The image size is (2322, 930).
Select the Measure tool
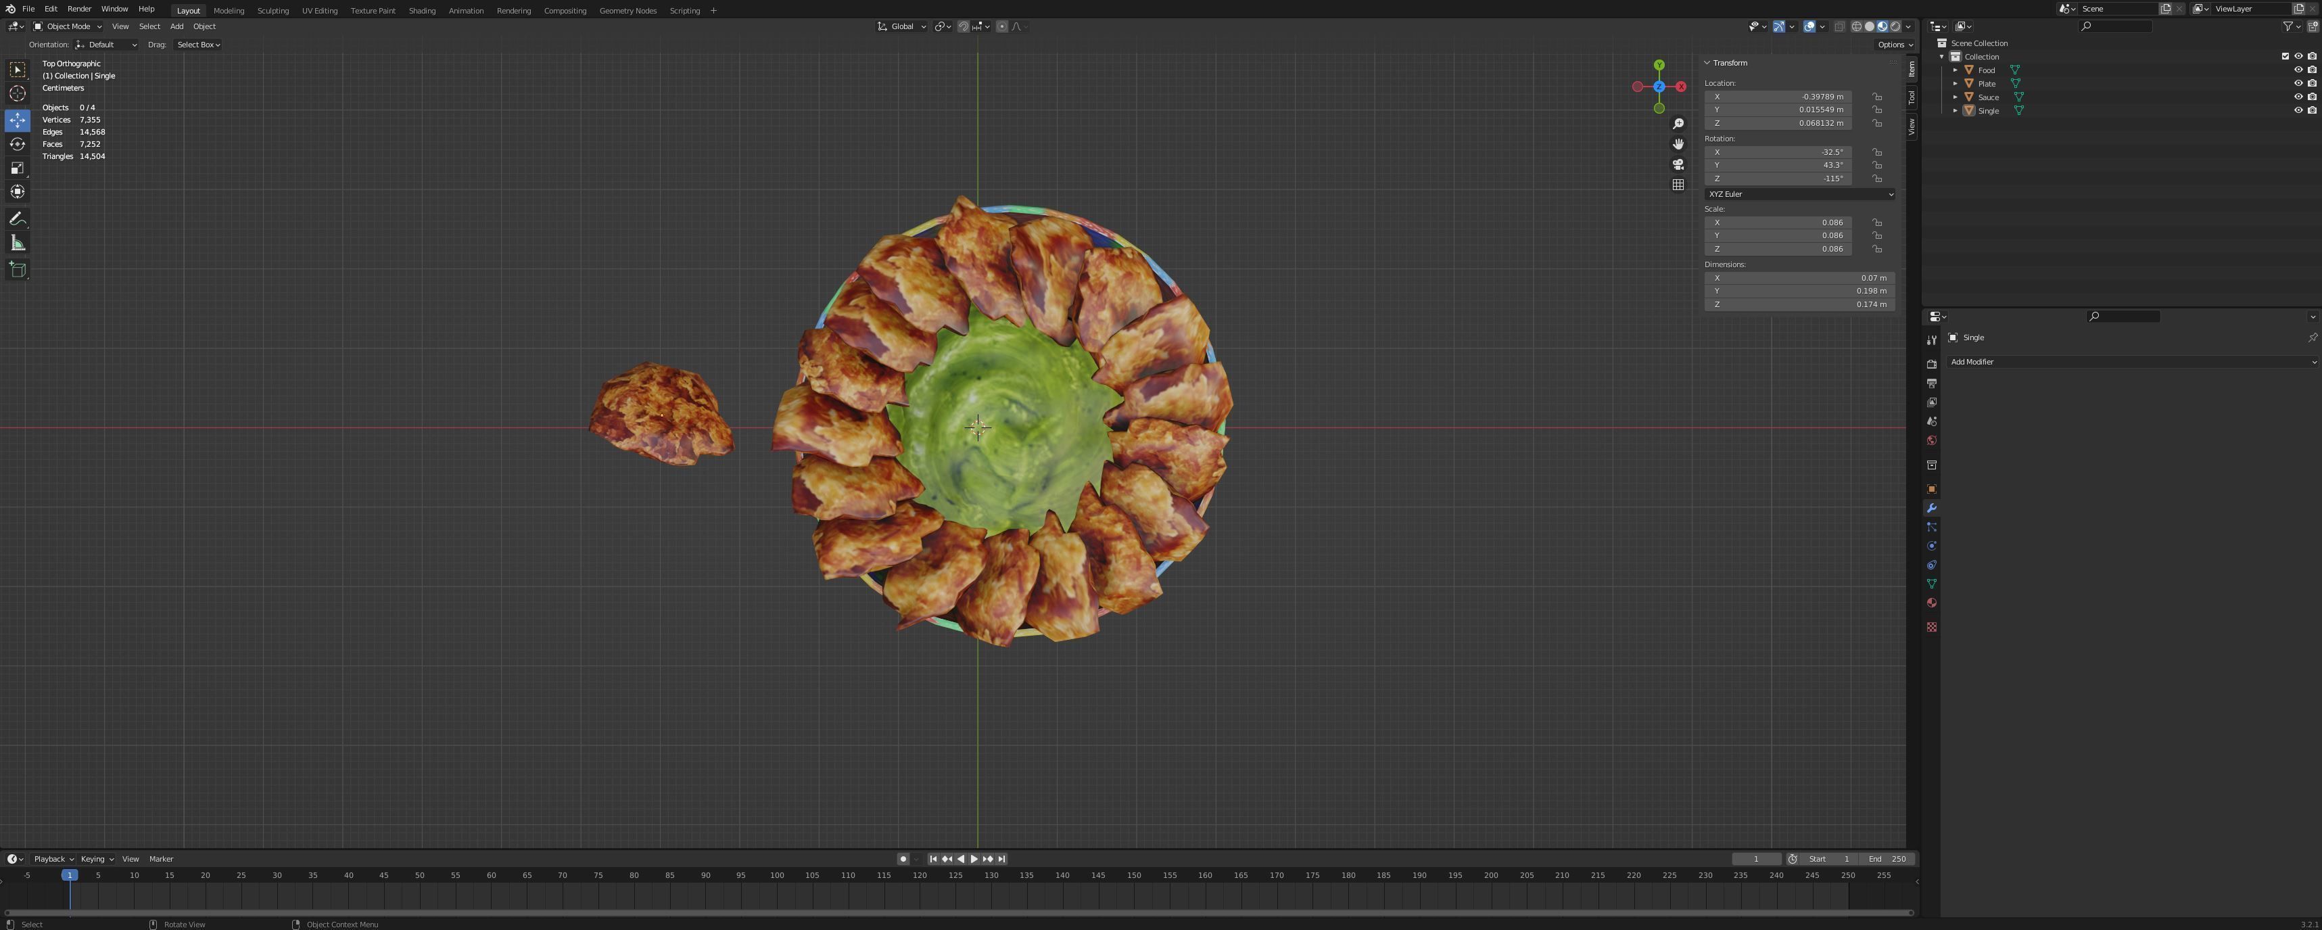point(17,243)
